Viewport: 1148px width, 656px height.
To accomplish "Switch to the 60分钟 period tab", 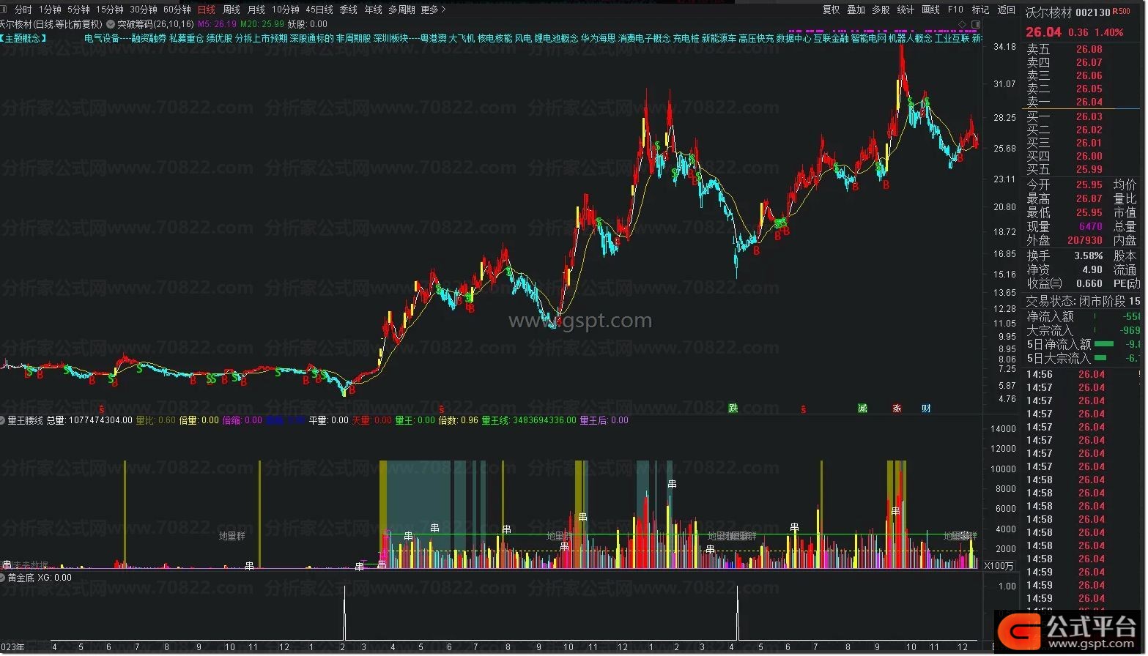I will 177,10.
